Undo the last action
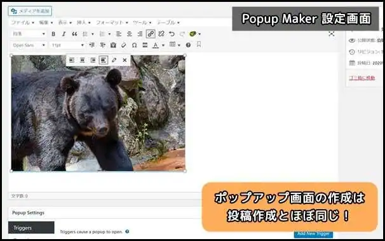The height and width of the screenshot is (241, 385). pyautogui.click(x=172, y=34)
